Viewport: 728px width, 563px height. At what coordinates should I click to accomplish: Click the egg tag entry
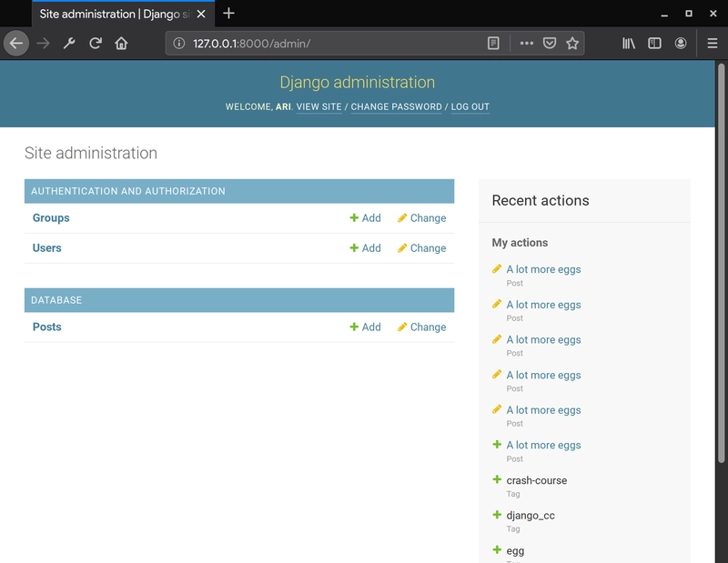(515, 551)
